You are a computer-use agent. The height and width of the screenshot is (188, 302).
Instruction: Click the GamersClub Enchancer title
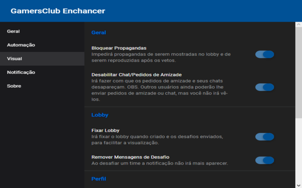pyautogui.click(x=58, y=11)
